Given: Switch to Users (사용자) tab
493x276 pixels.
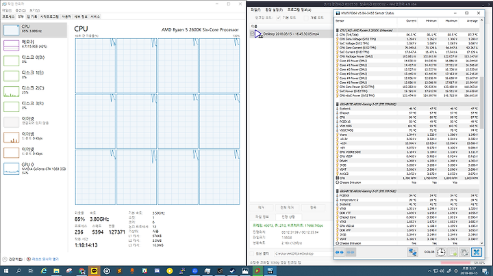Looking at the screenshot, I should coord(66,16).
